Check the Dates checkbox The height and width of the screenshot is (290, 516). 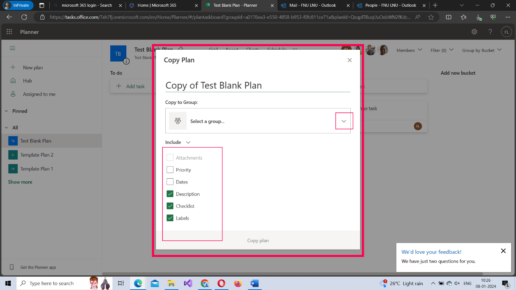[170, 182]
